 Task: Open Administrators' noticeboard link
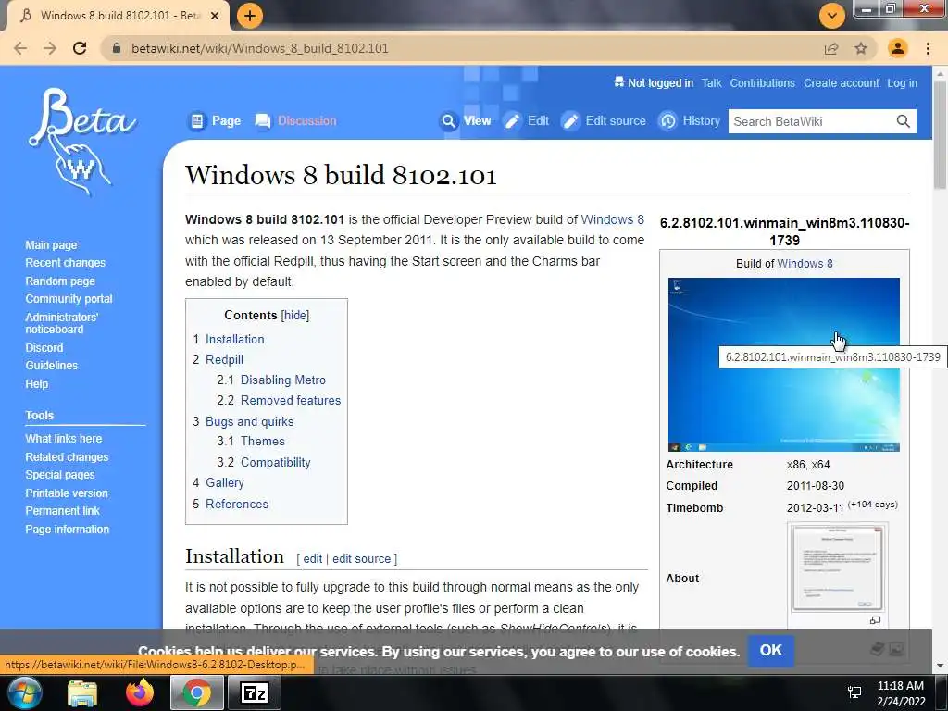[x=62, y=323]
